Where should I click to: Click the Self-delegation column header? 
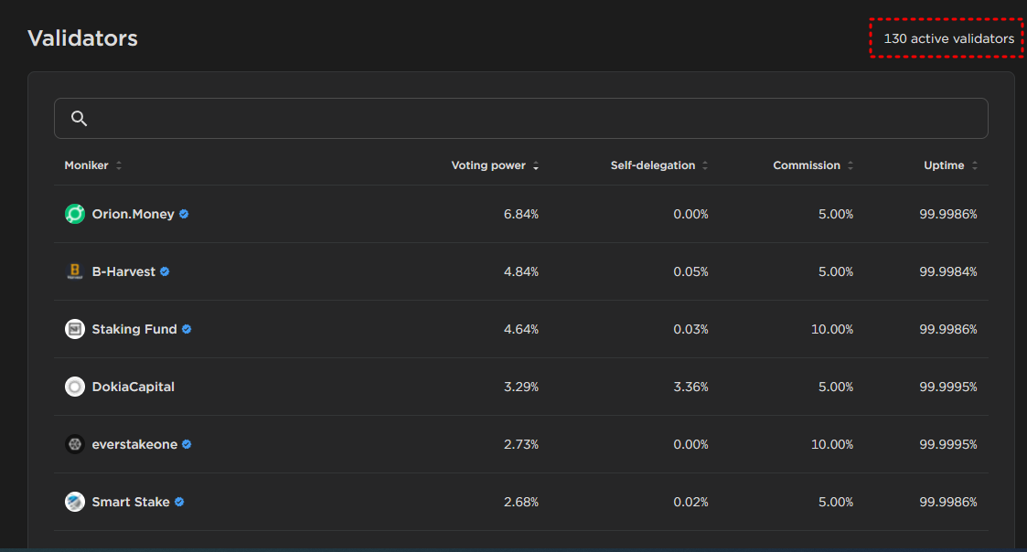point(653,165)
